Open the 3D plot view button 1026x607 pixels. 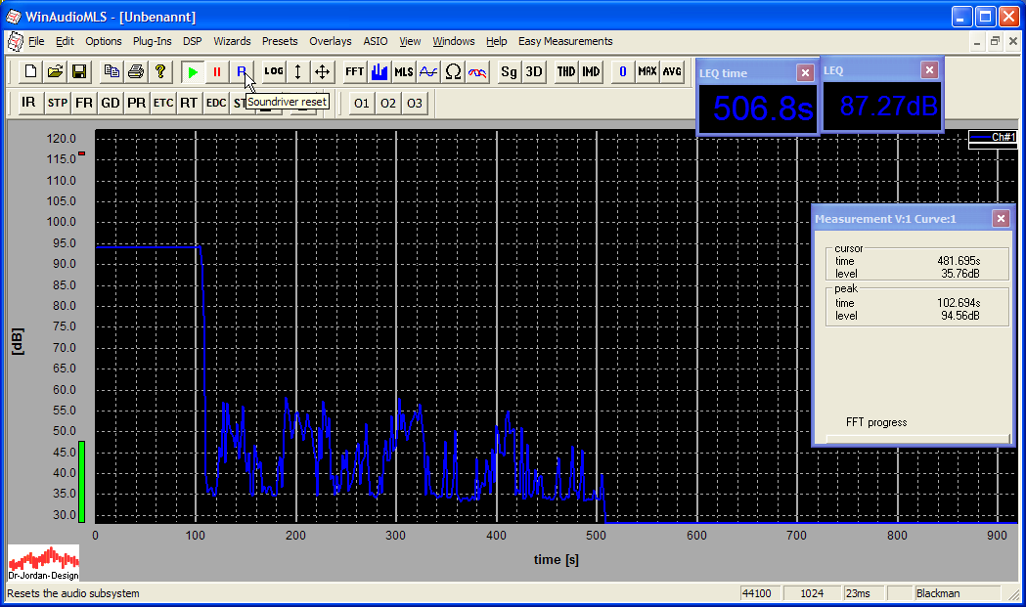(x=533, y=72)
